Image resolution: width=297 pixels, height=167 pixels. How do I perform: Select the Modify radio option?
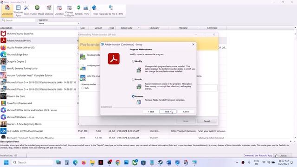133,61
